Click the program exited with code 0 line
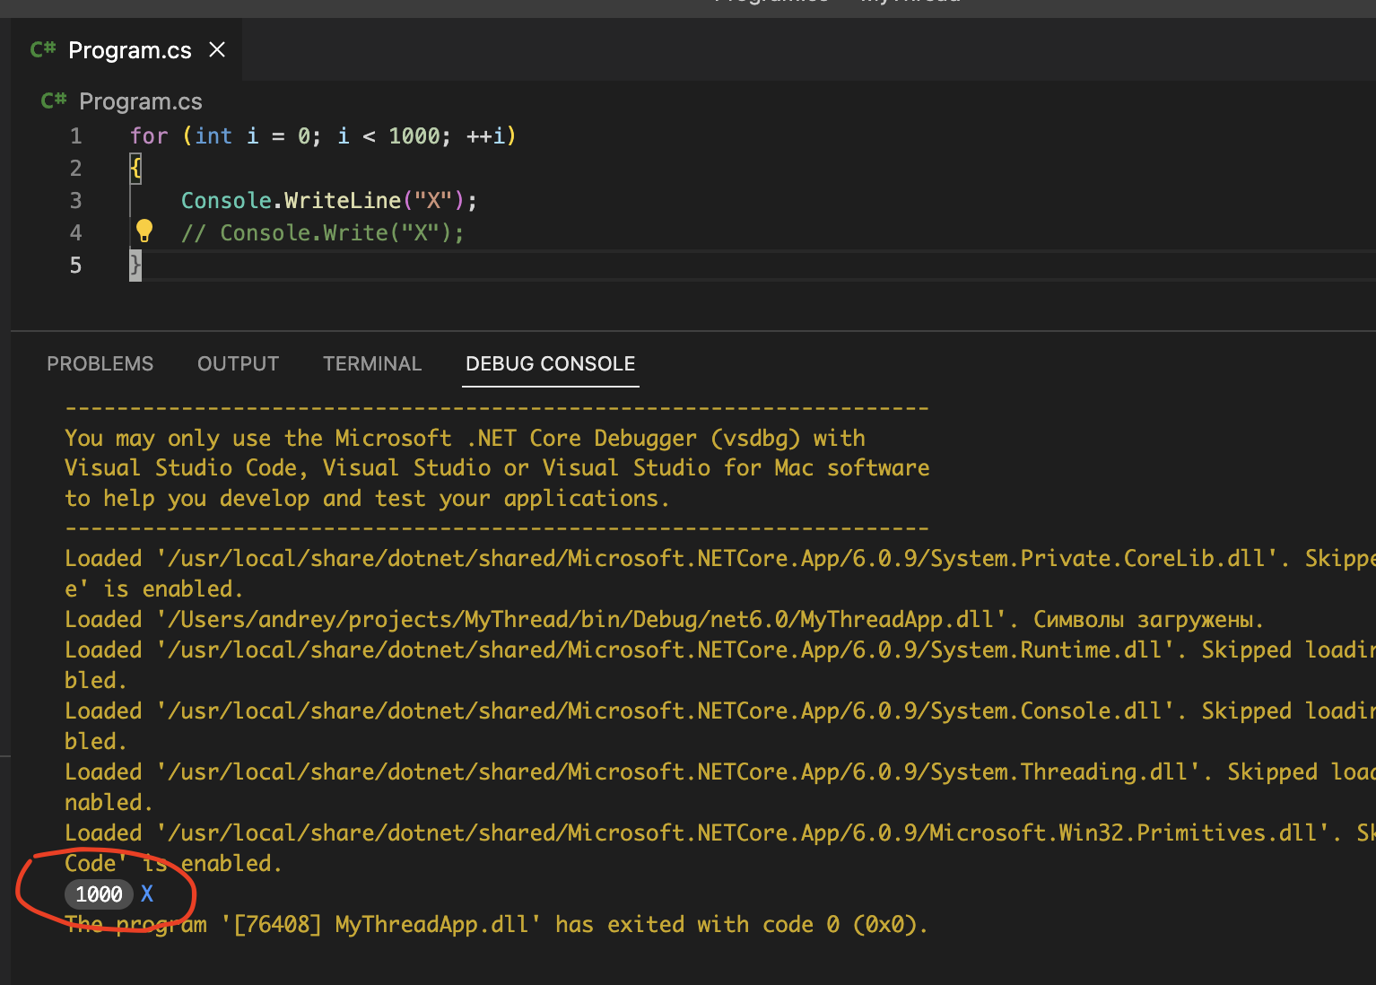Viewport: 1376px width, 985px height. pos(496,924)
